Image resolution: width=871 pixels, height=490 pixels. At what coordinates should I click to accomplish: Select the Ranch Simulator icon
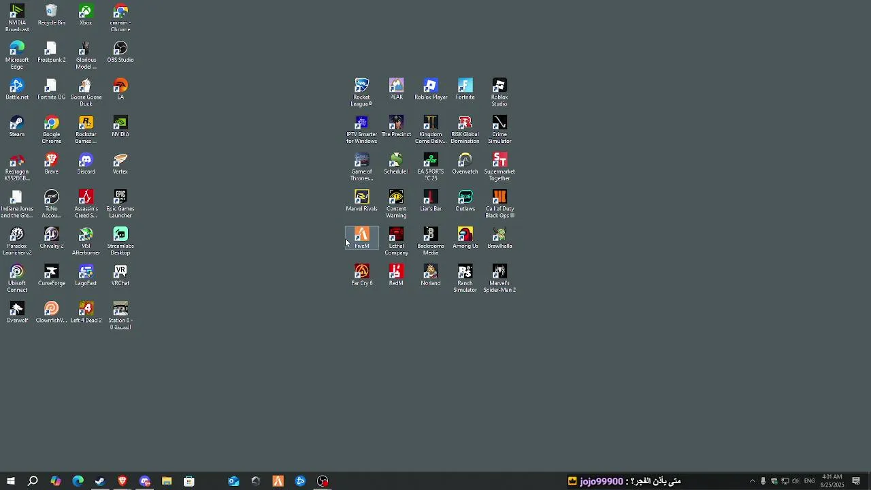coord(465,279)
